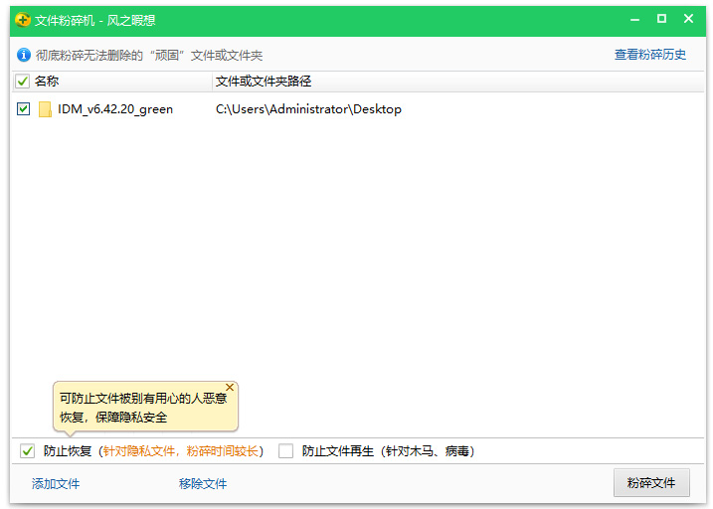
Task: Select the IDM_v6.42.20_green file name
Action: pos(115,109)
